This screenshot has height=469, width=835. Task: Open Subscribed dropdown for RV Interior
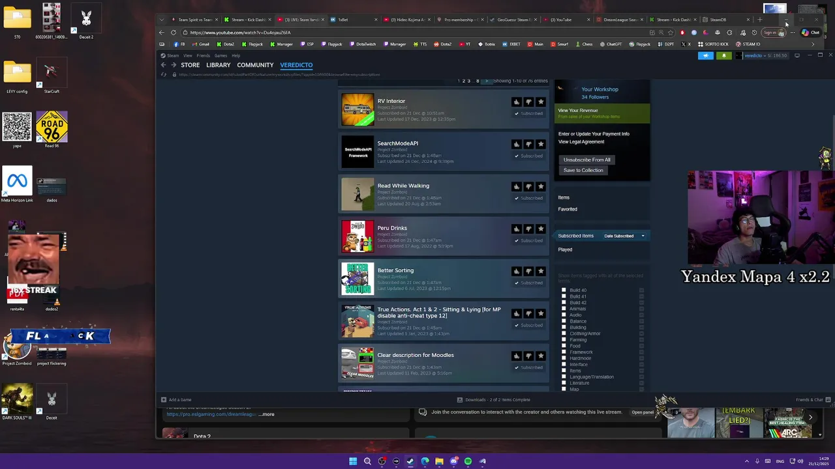click(x=529, y=113)
